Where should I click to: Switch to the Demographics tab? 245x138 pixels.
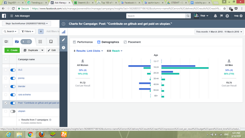point(108,42)
